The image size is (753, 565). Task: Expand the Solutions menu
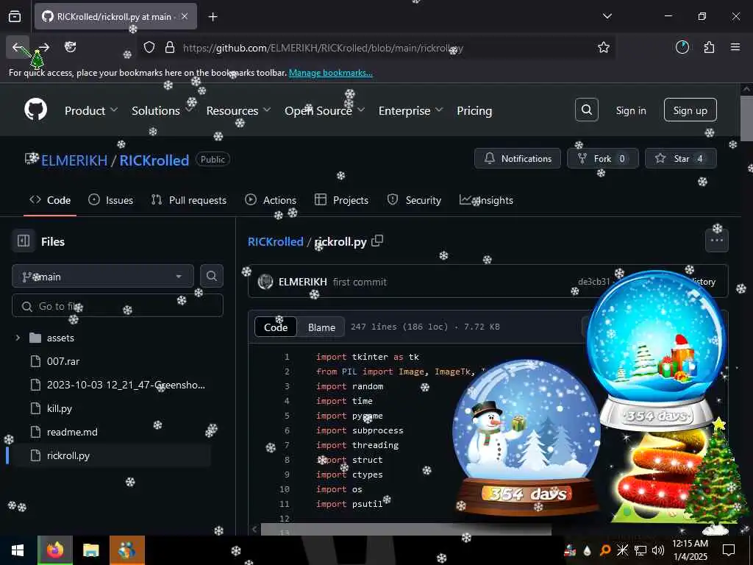163,110
